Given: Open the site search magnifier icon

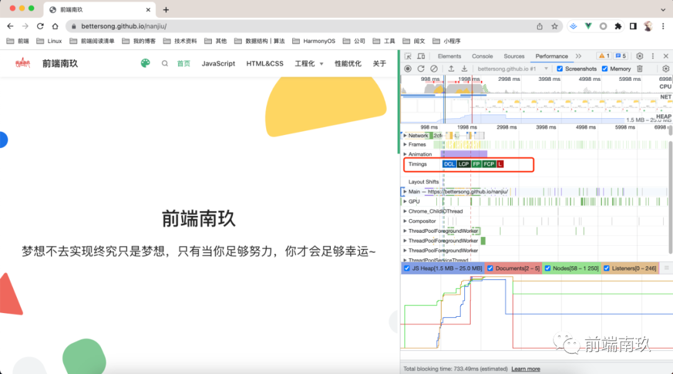Looking at the screenshot, I should coord(165,63).
